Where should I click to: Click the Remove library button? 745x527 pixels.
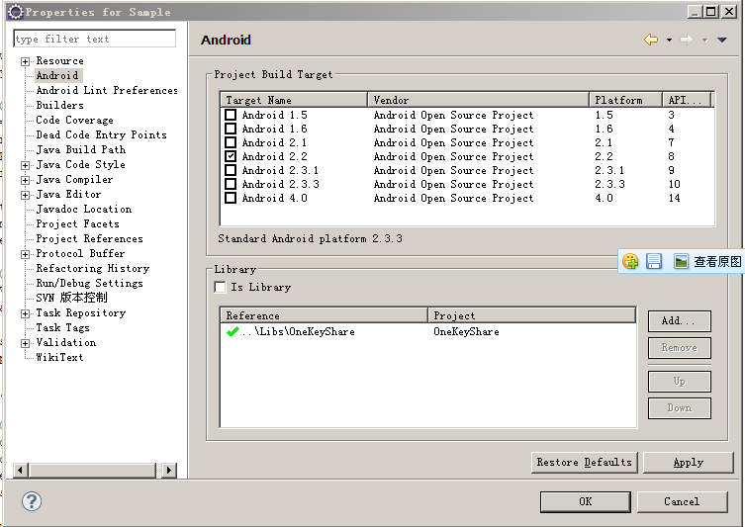[x=680, y=347]
